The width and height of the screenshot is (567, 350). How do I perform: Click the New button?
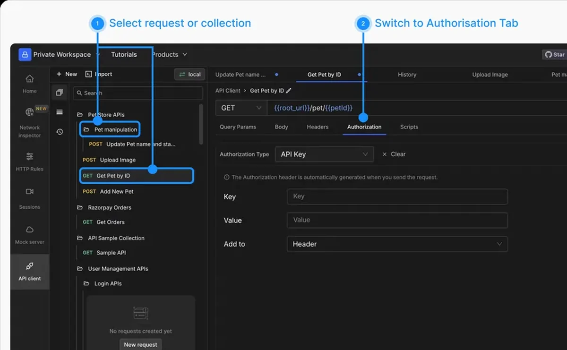click(67, 74)
